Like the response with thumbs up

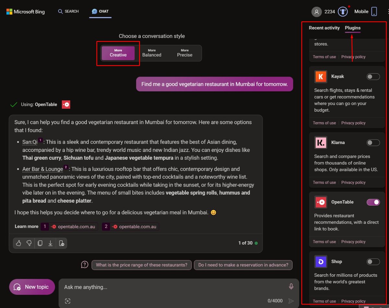(x=18, y=243)
